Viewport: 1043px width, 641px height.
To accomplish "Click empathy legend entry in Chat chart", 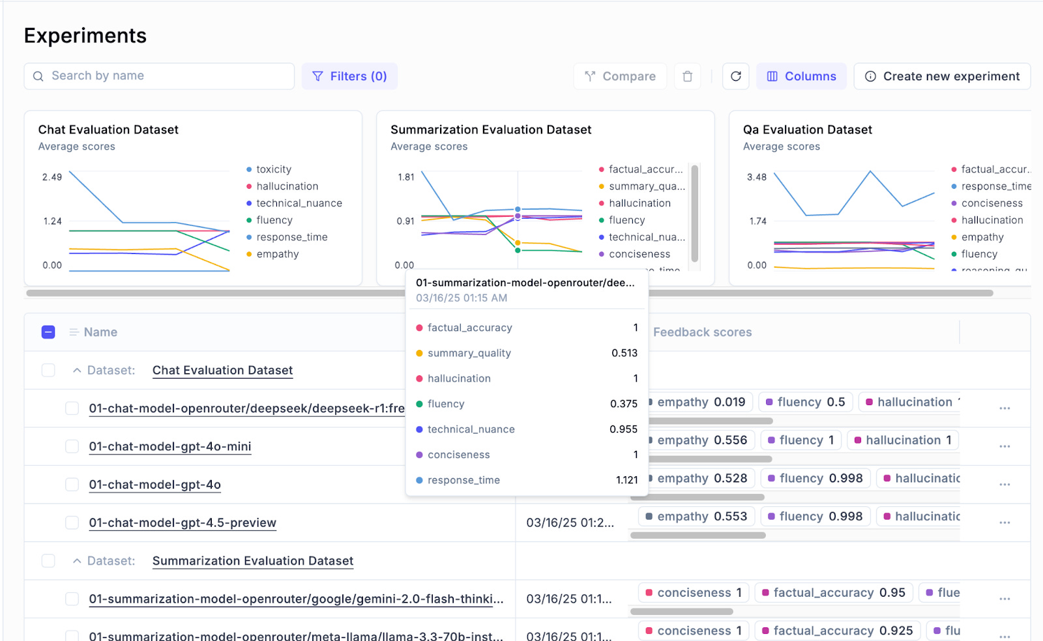I will pyautogui.click(x=272, y=254).
